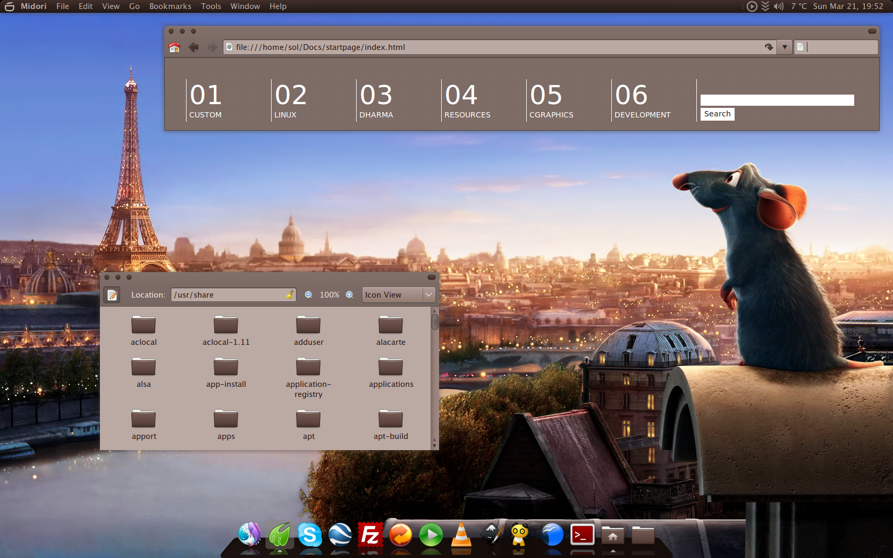Click the media play indicator in top panel
The image size is (893, 558).
click(x=752, y=6)
